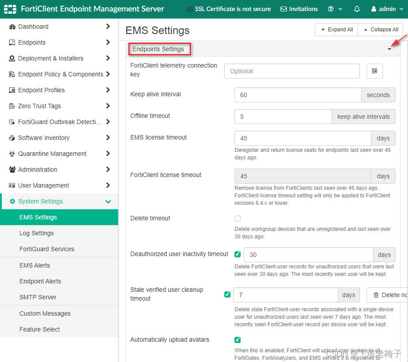Open SMTP Server submenu item
This screenshot has height=362, width=408.
[59, 297]
